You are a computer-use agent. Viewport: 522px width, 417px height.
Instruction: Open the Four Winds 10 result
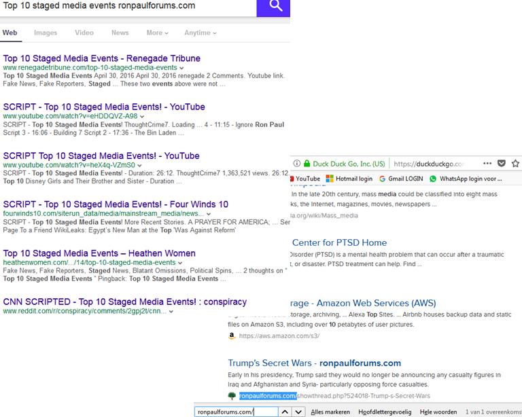(x=116, y=204)
